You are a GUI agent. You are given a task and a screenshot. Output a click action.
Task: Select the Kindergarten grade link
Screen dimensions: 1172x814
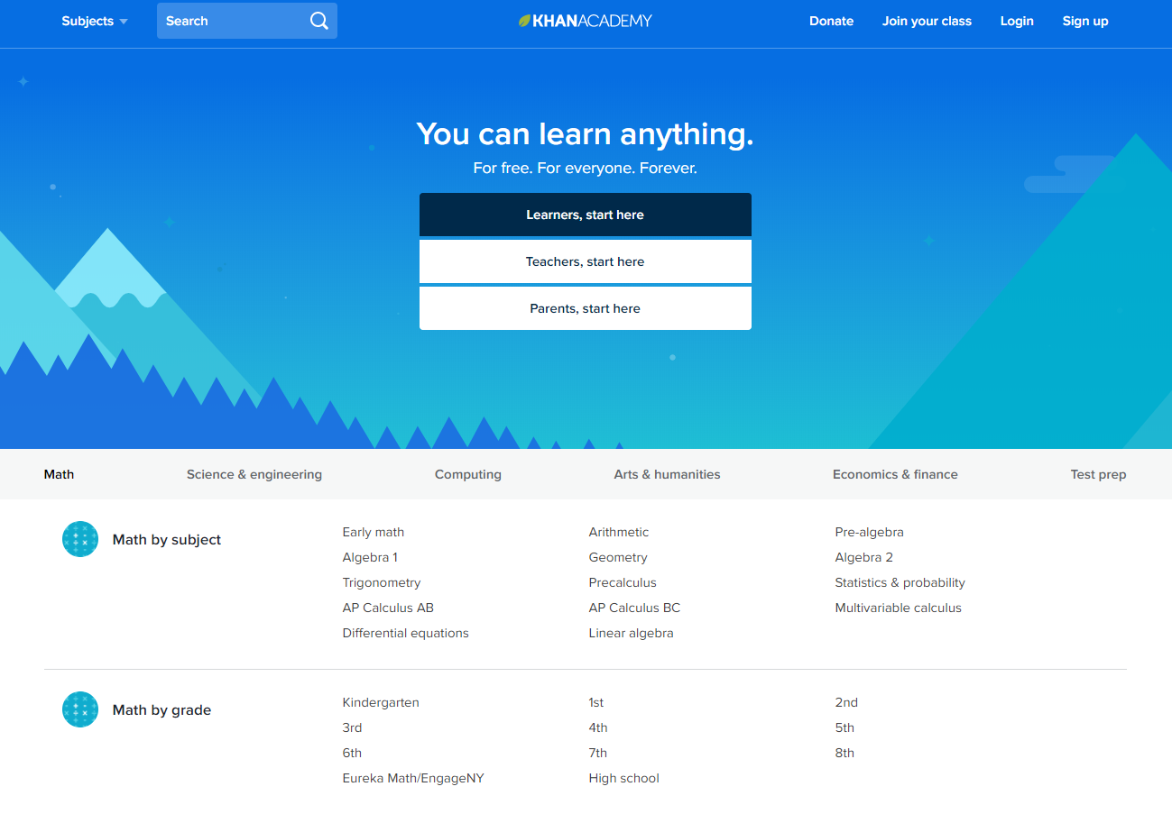pos(381,702)
